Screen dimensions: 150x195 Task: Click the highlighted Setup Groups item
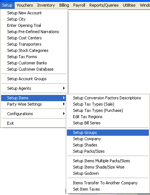pos(108,132)
